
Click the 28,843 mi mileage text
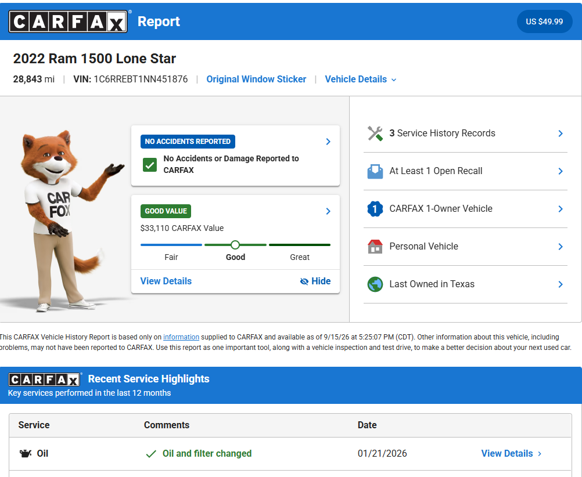pyautogui.click(x=34, y=79)
